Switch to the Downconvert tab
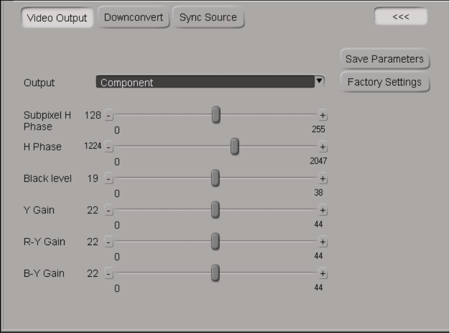This screenshot has height=333, width=450. coord(133,17)
